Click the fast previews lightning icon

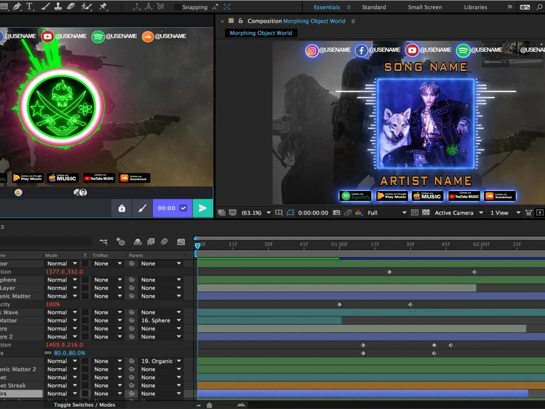click(540, 213)
